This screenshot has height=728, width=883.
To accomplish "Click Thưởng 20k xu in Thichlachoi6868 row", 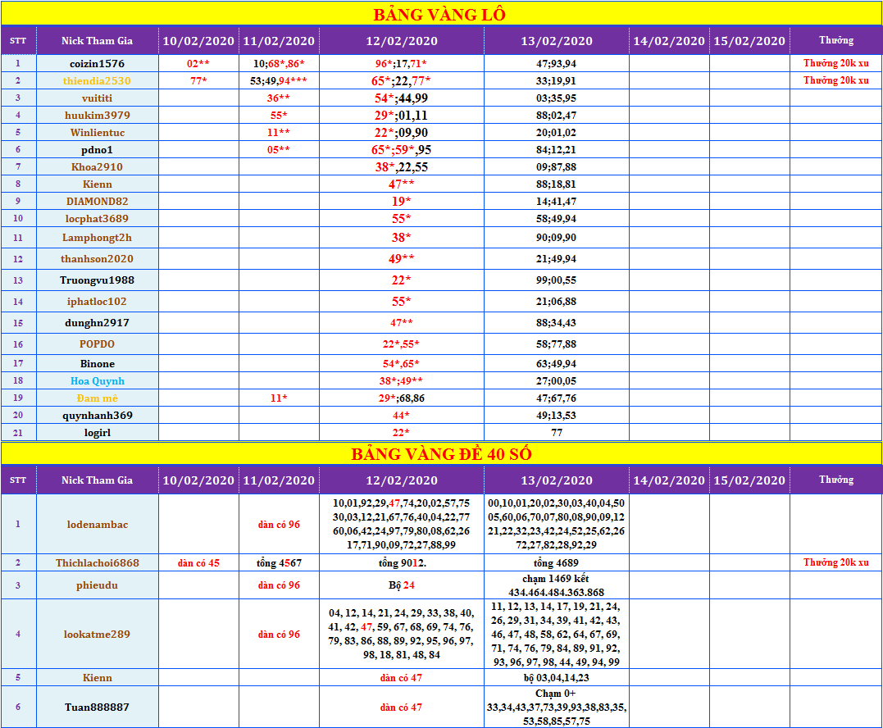I will click(835, 562).
